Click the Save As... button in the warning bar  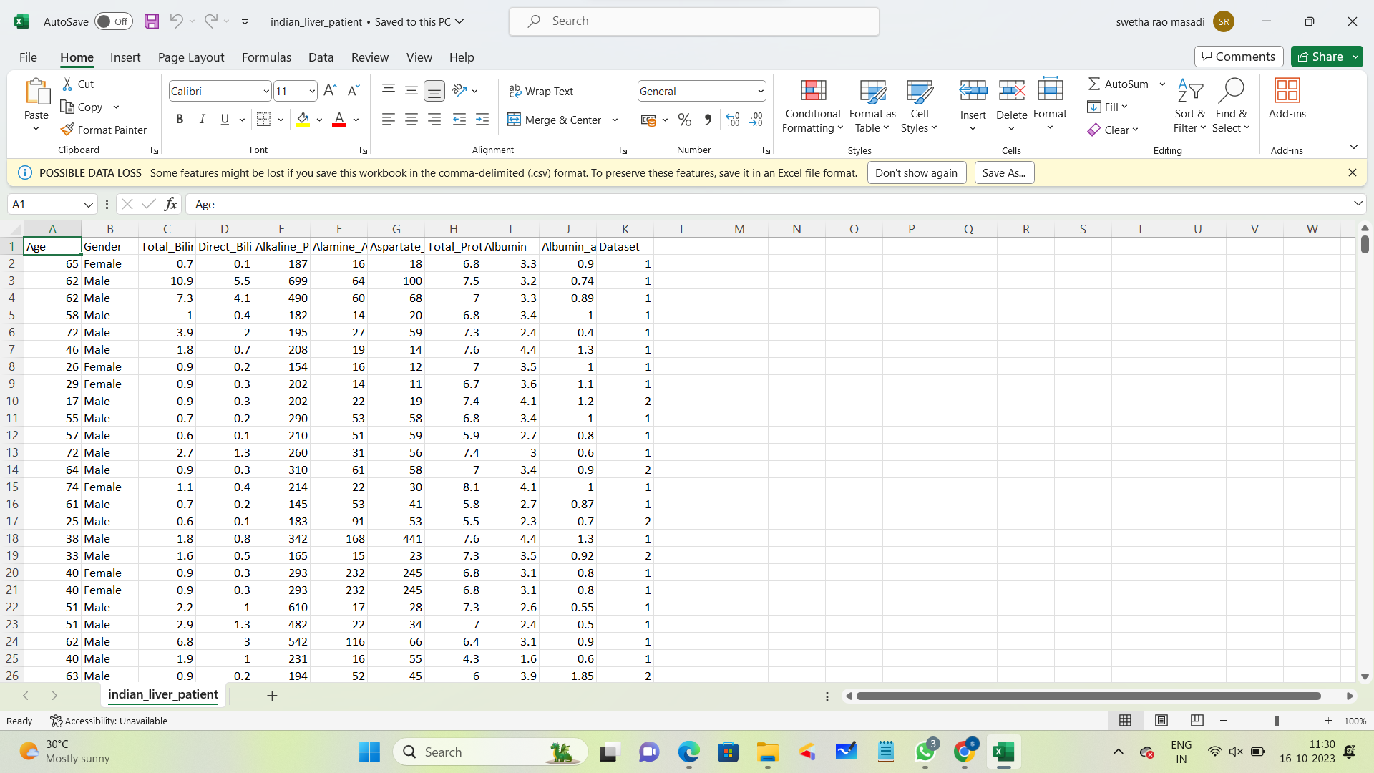pos(1003,173)
